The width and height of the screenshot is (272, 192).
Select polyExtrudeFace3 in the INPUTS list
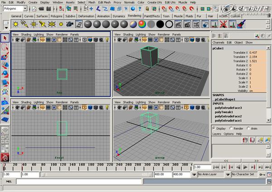(x=228, y=108)
